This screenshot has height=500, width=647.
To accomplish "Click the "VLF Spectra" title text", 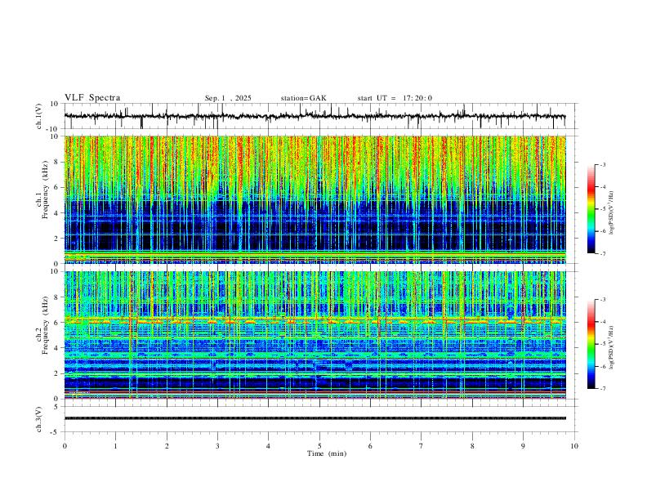I will pos(92,98).
